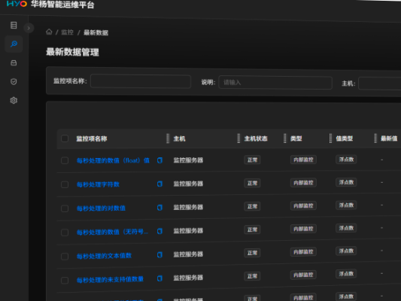Grab column resize handle before 主机状态 header
The image size is (401, 301).
tap(238, 138)
